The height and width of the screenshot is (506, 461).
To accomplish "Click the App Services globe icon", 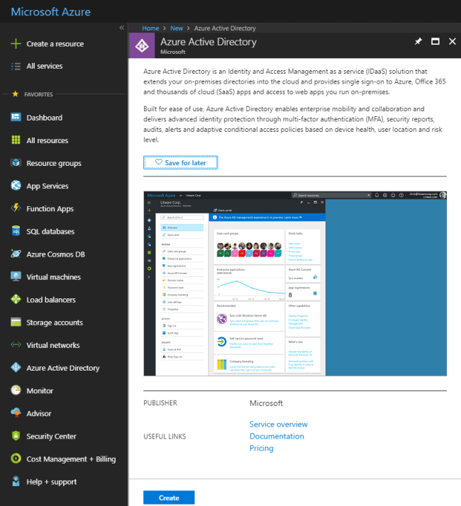I will [x=16, y=186].
